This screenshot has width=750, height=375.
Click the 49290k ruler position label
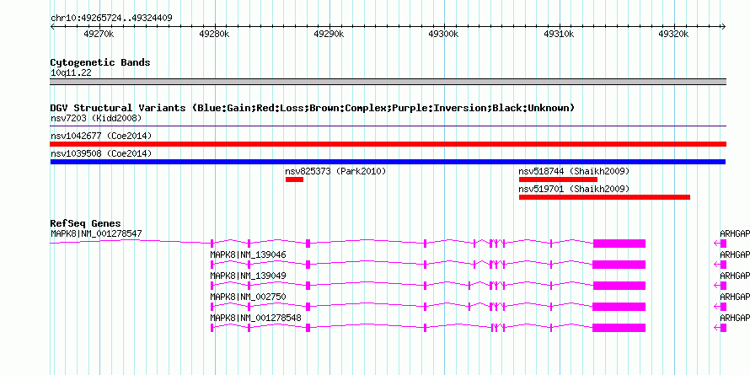coord(329,34)
